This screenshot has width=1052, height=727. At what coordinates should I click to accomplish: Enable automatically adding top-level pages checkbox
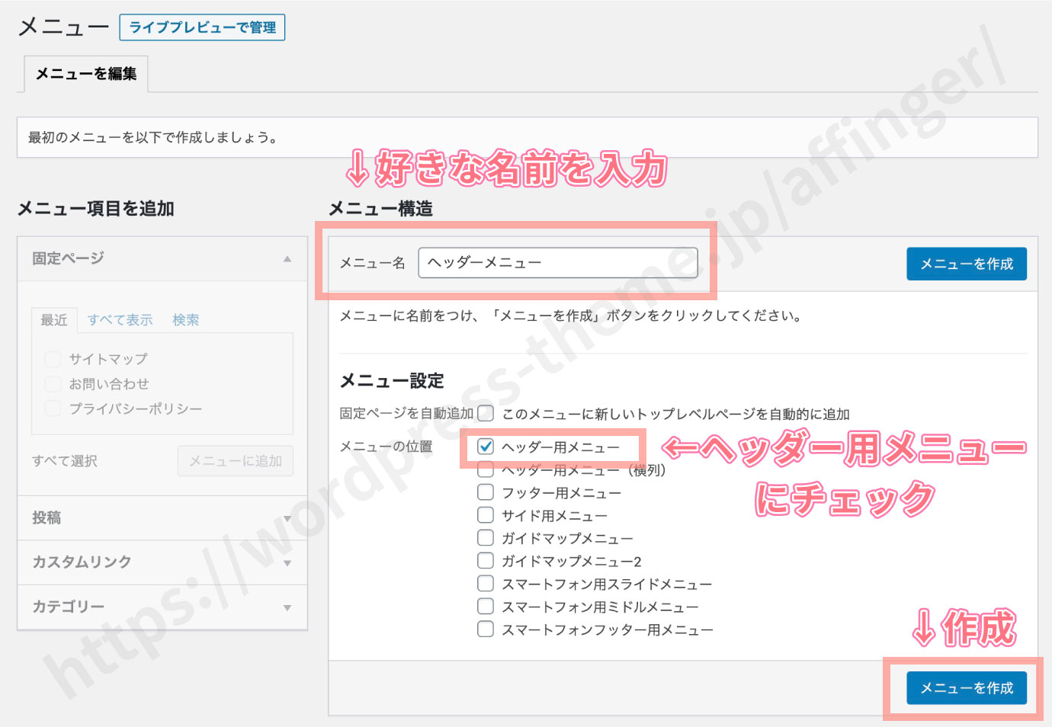pos(486,414)
